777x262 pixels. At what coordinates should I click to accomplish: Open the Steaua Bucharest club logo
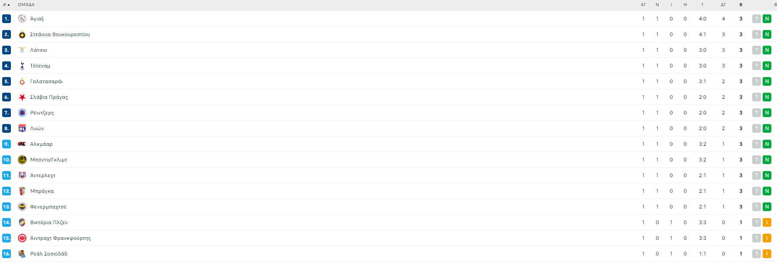coord(22,34)
